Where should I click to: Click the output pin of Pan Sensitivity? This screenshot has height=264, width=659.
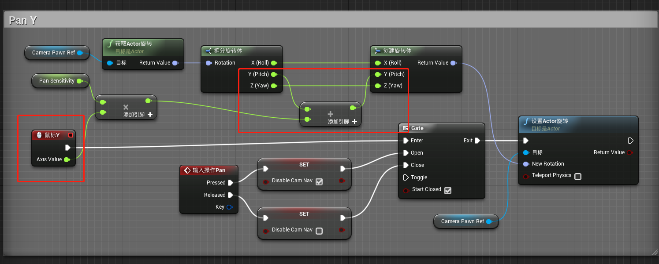(79, 81)
